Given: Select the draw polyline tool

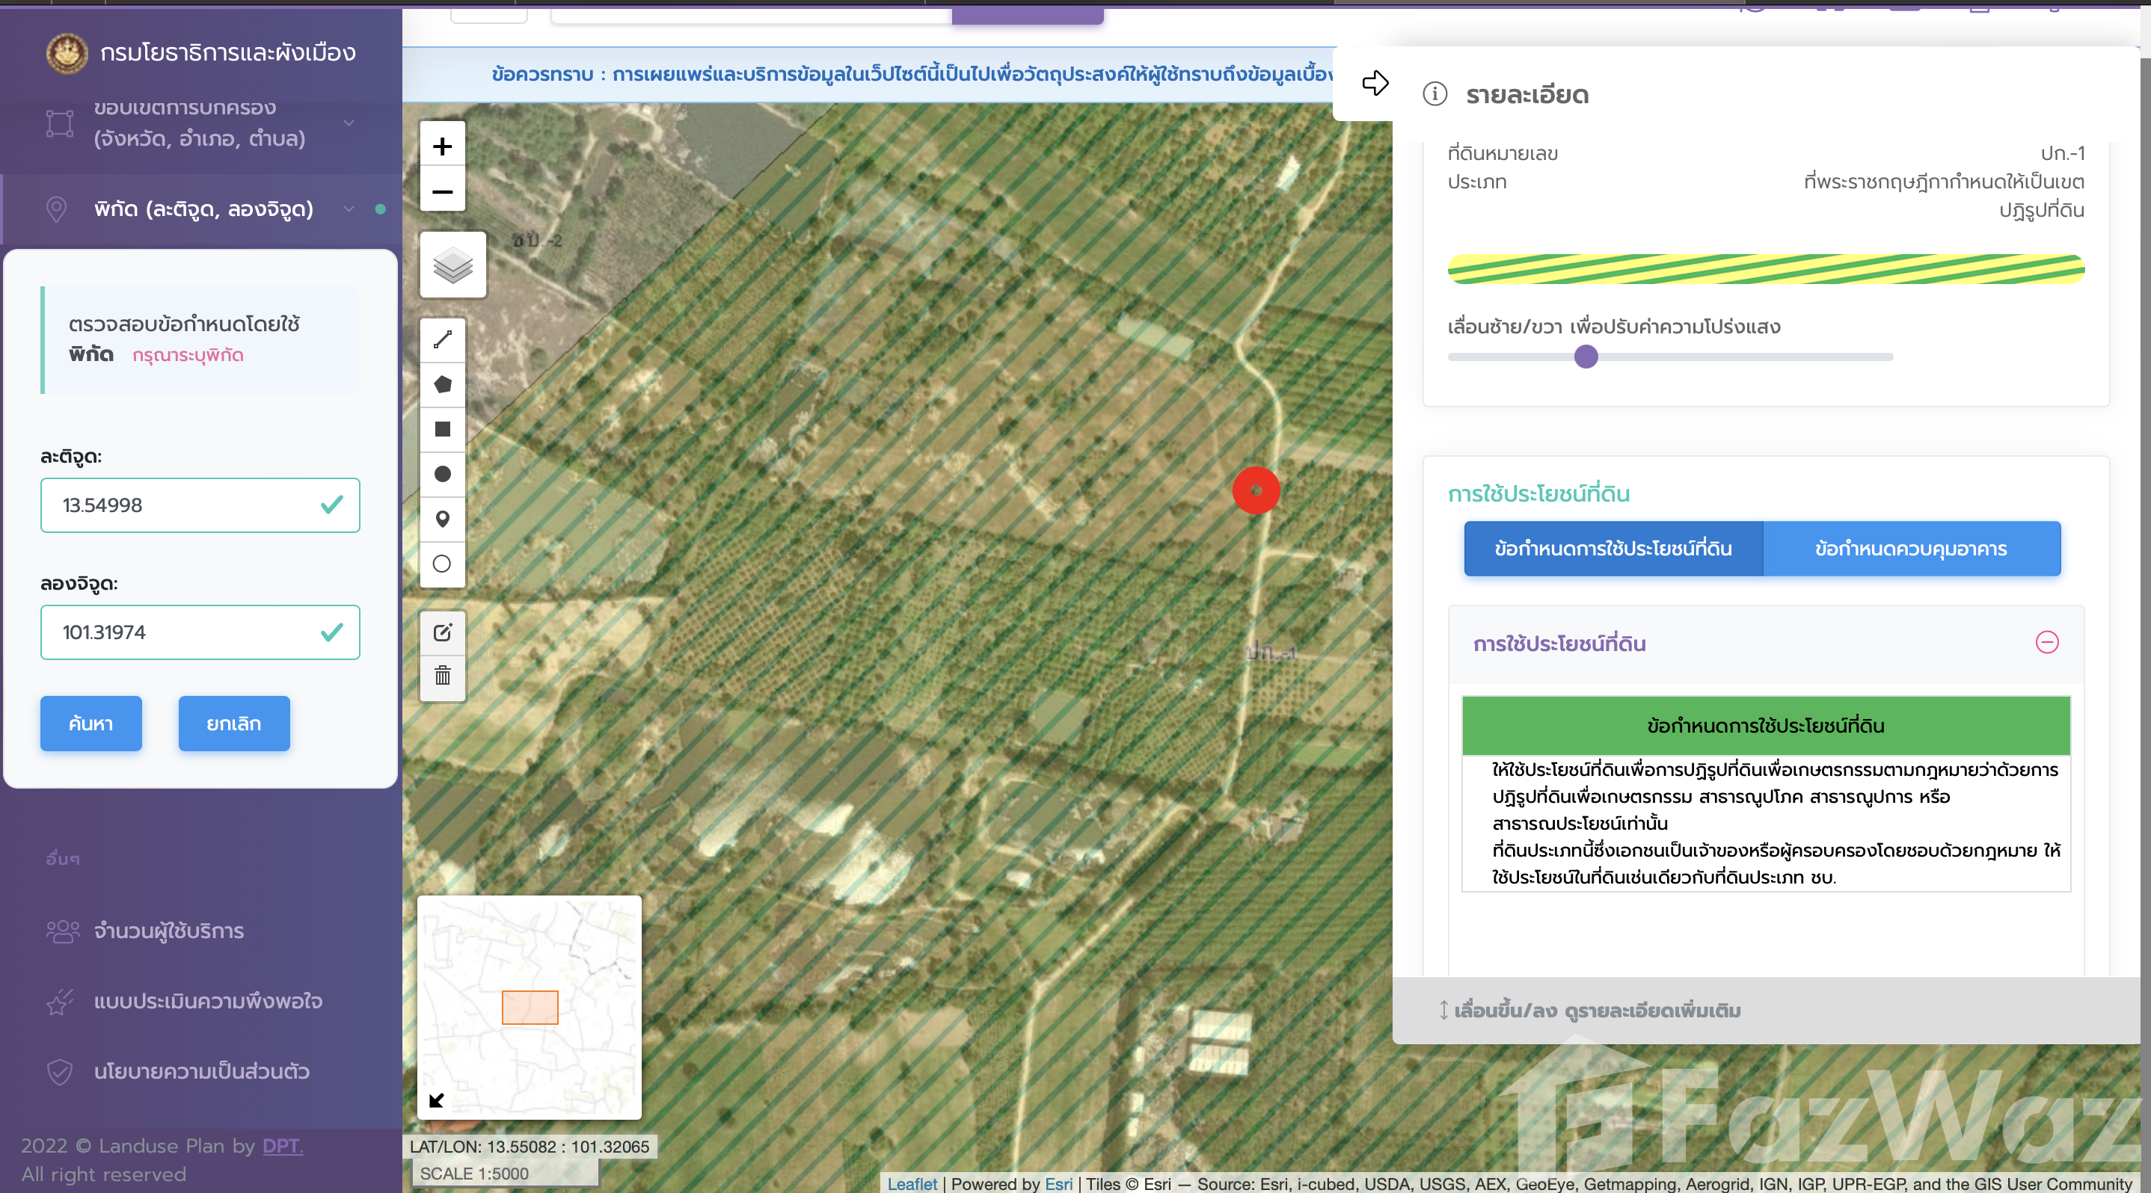Looking at the screenshot, I should (x=443, y=339).
